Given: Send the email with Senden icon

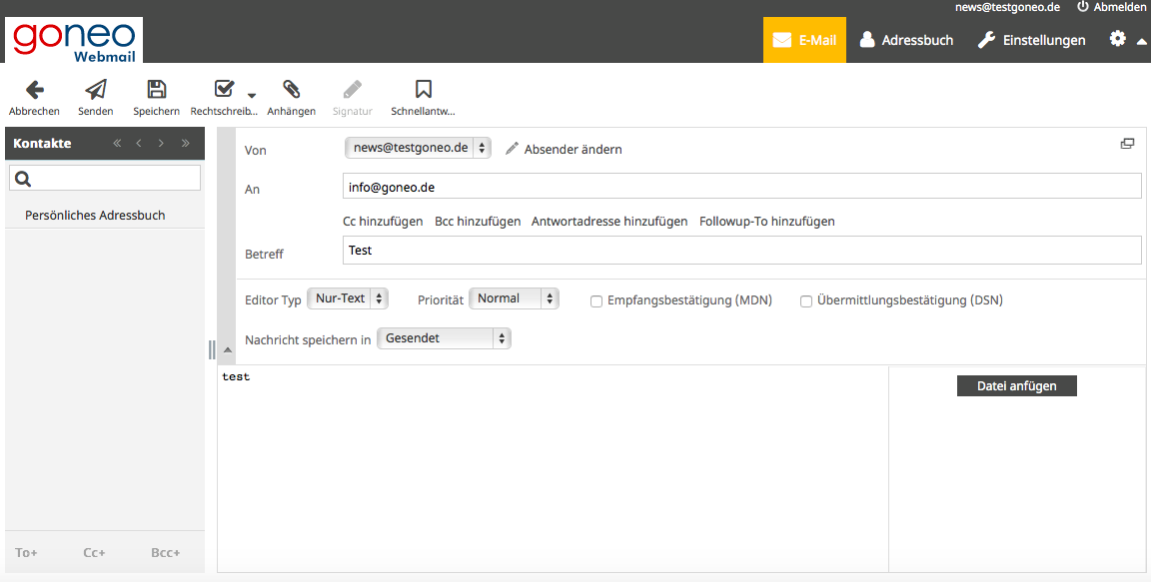Looking at the screenshot, I should click(x=96, y=90).
